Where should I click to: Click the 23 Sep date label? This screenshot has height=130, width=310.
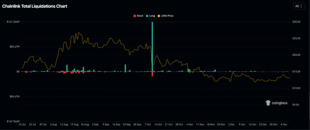[127, 125]
